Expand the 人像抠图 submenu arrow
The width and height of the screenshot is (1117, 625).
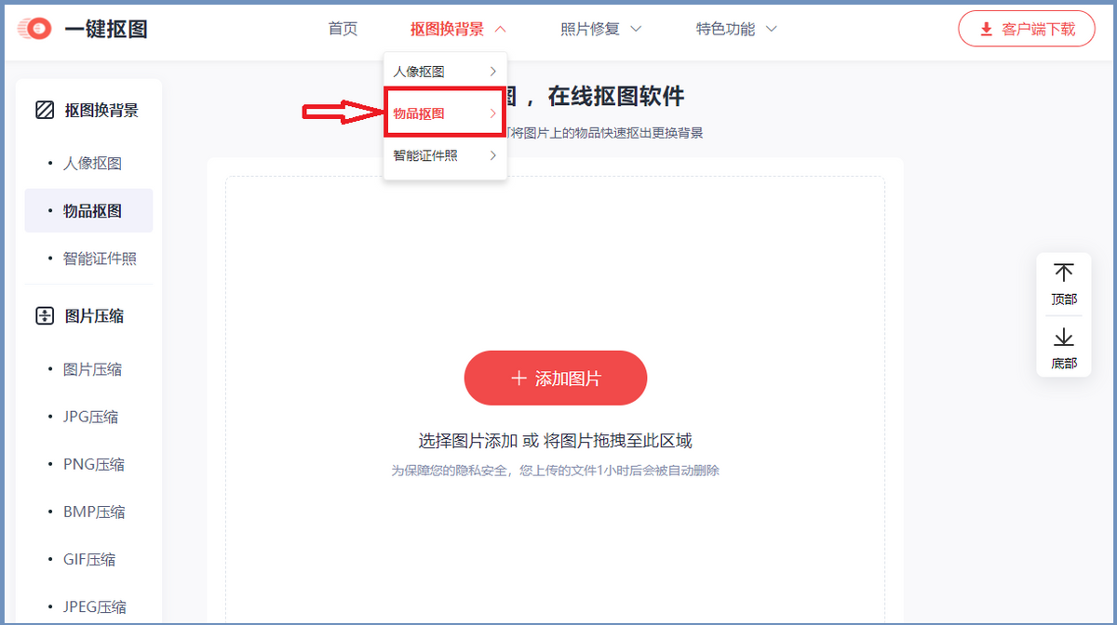tap(493, 72)
